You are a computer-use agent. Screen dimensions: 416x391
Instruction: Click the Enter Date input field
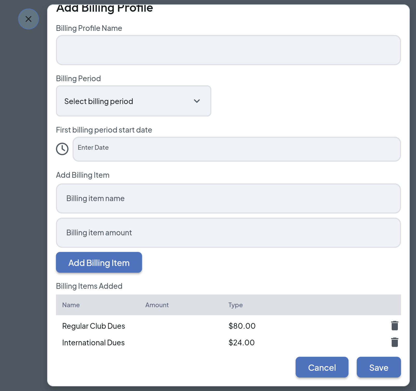236,149
